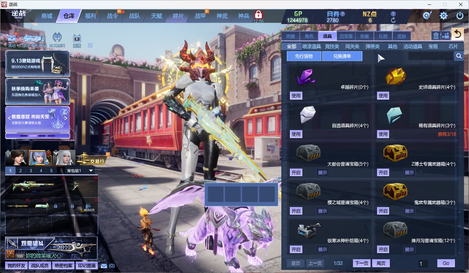Image resolution: width=469 pixels, height=273 pixels.
Task: Select the 卓越碎片 purple shard icon
Action: pos(306,77)
